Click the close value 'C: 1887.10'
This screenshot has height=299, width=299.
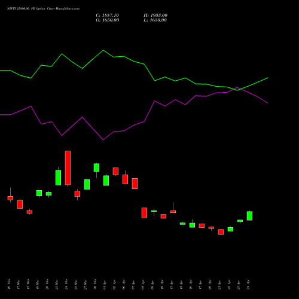[x=107, y=16]
